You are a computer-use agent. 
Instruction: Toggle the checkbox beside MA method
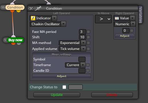pyautogui.click(x=88, y=43)
